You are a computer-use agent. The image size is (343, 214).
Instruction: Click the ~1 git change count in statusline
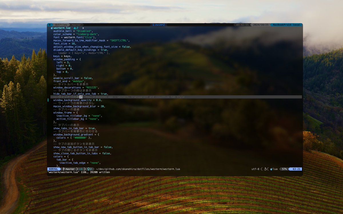coord(81,169)
